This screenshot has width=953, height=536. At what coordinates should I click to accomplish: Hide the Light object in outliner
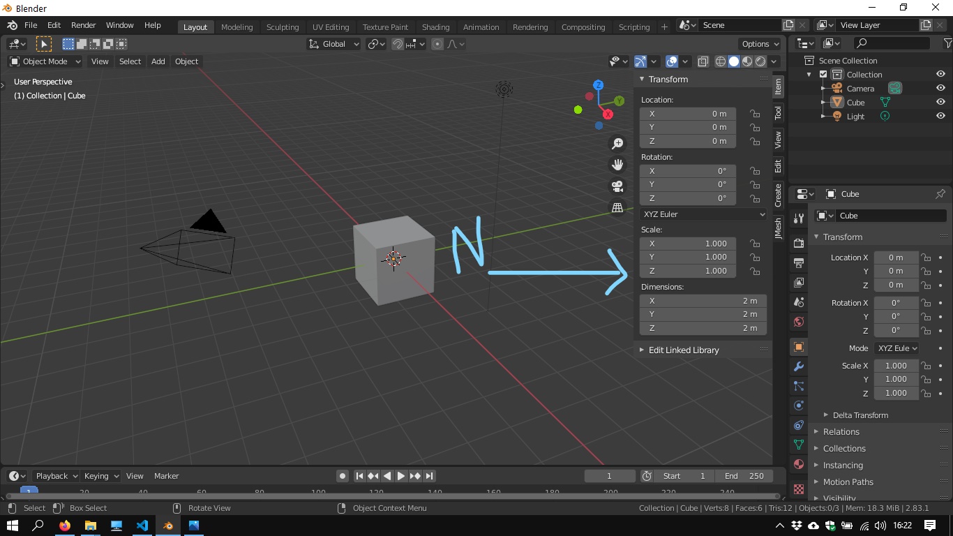940,117
